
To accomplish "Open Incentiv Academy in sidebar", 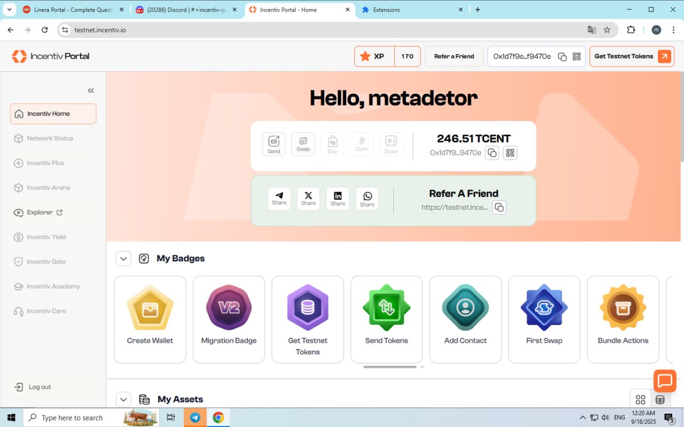I will point(53,286).
